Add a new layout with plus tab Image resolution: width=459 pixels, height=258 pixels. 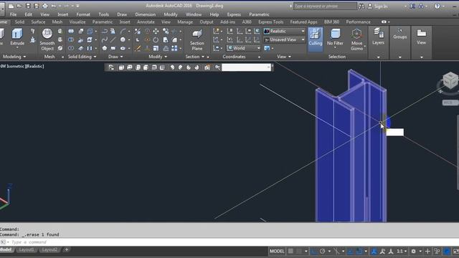point(67,250)
